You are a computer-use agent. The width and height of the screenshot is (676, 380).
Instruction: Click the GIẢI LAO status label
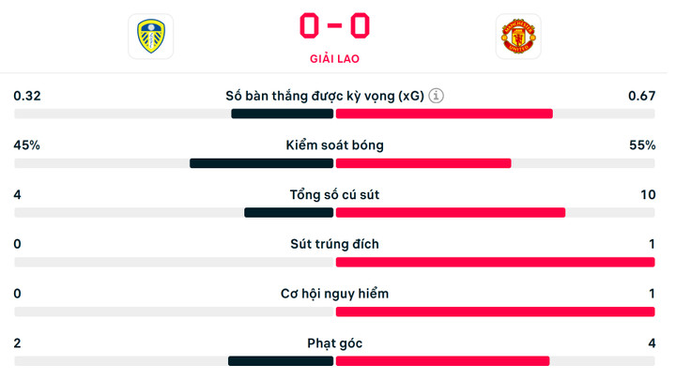334,59
